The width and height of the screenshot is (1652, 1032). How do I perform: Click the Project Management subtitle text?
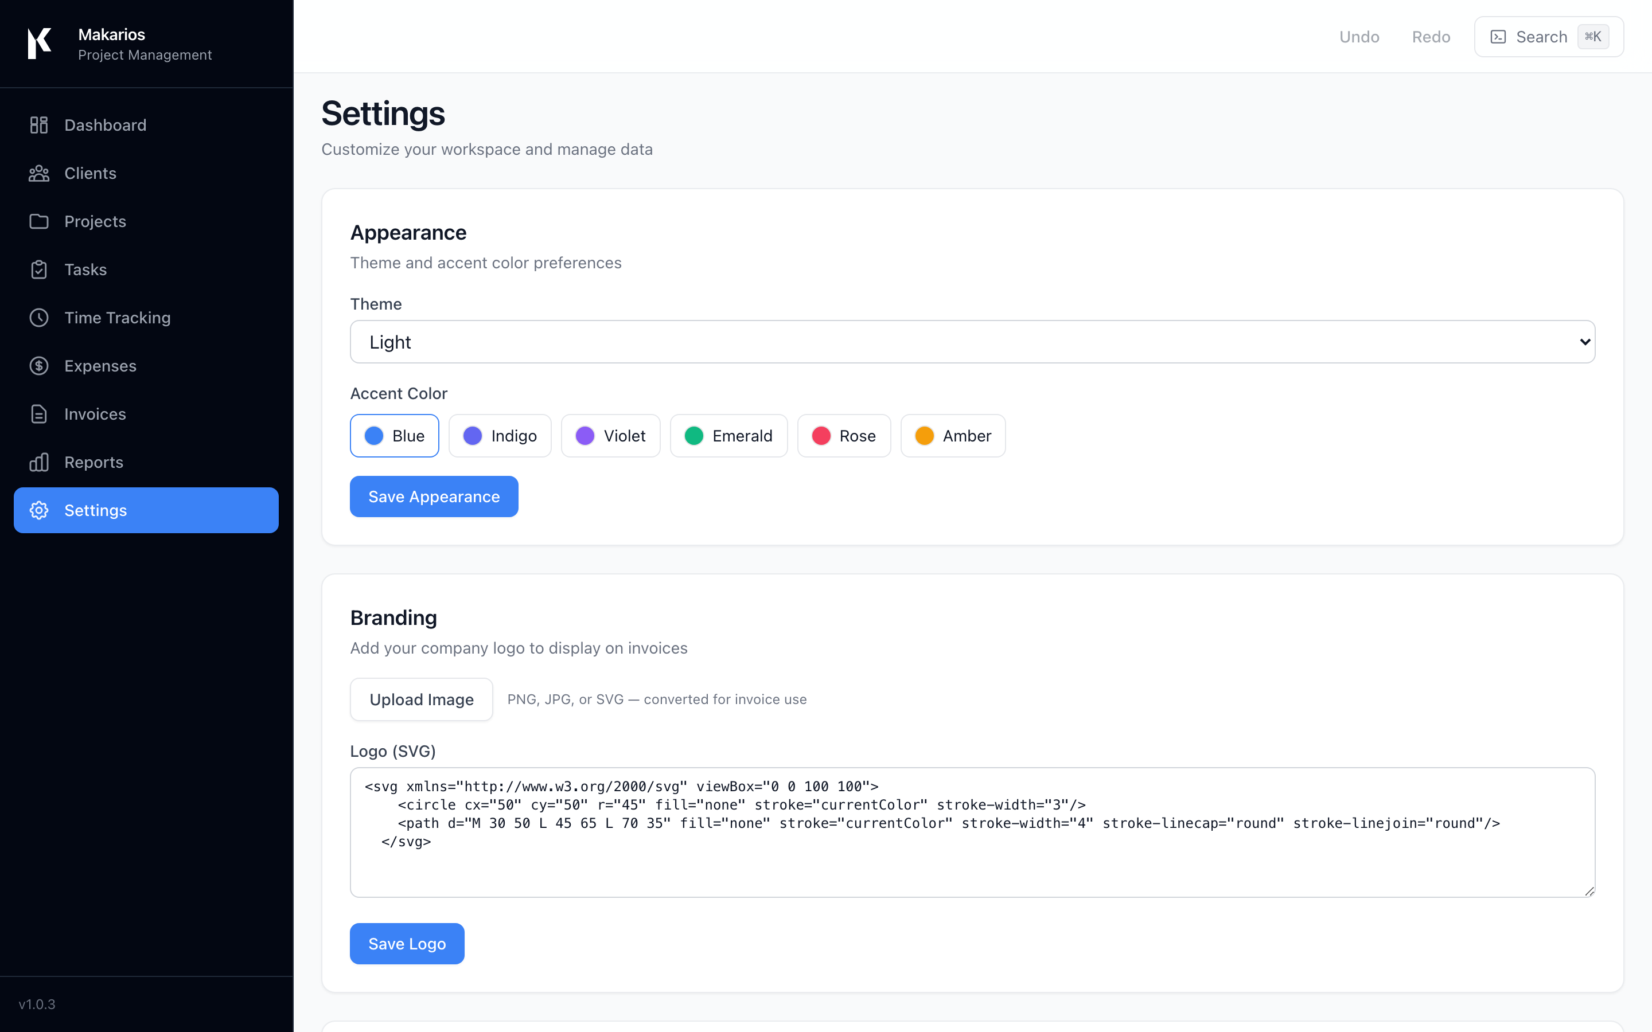[x=145, y=54]
